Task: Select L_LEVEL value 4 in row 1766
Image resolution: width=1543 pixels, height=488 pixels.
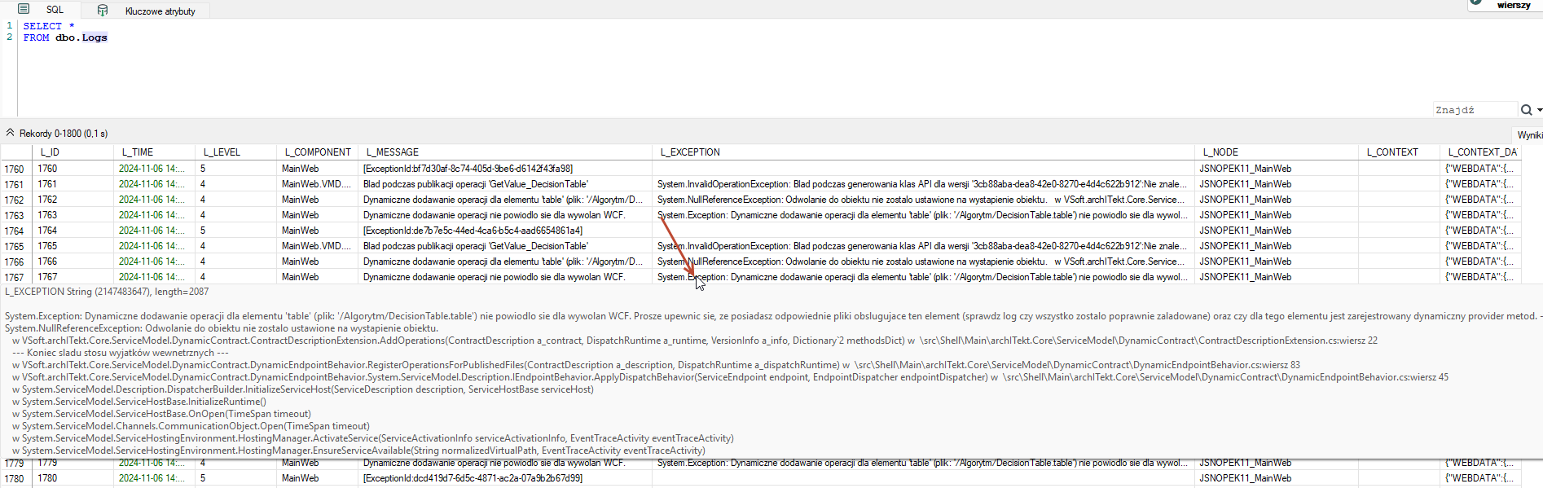Action: [x=235, y=262]
